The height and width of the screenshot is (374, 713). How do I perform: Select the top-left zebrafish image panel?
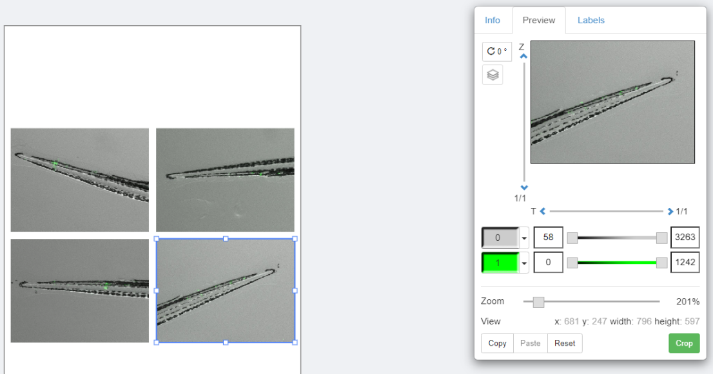tap(79, 180)
